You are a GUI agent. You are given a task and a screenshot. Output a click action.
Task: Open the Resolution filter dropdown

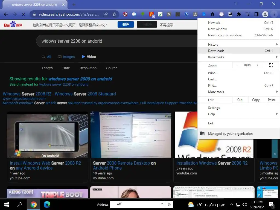88,68
